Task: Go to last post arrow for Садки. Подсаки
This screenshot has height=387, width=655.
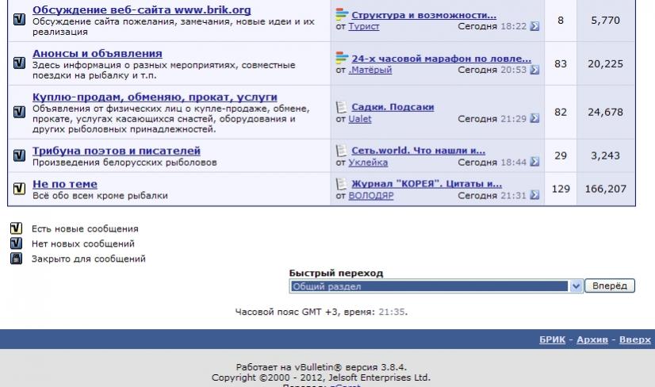Action: (534, 120)
